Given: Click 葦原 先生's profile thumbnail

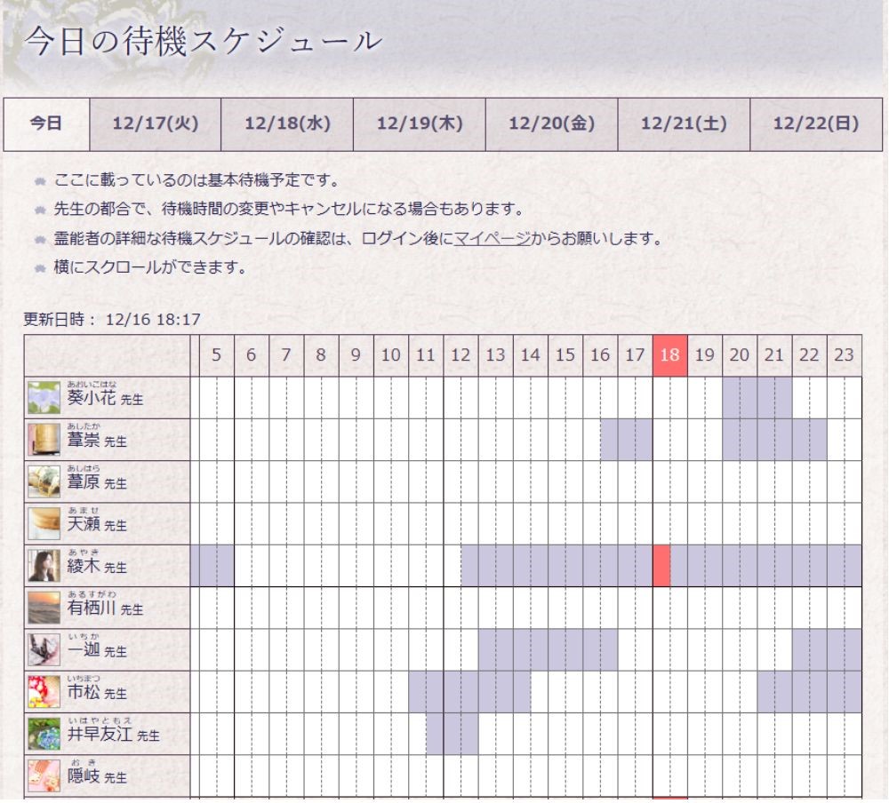Looking at the screenshot, I should point(44,481).
